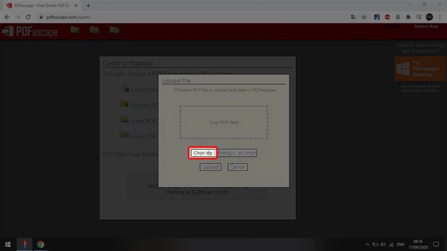Cancel the Upload File dialog
The image size is (447, 251).
pos(237,167)
